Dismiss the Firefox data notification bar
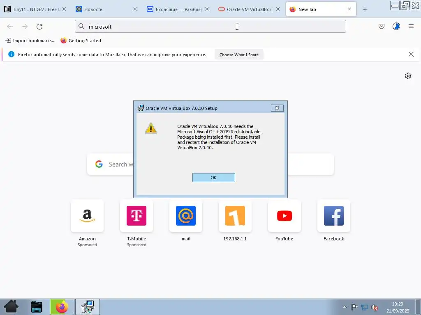 [x=411, y=55]
